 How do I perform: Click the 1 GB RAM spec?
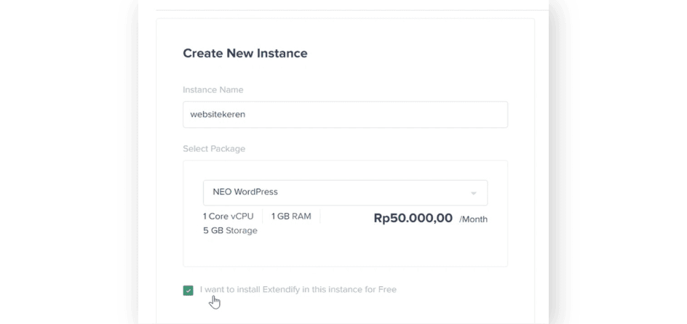[291, 216]
